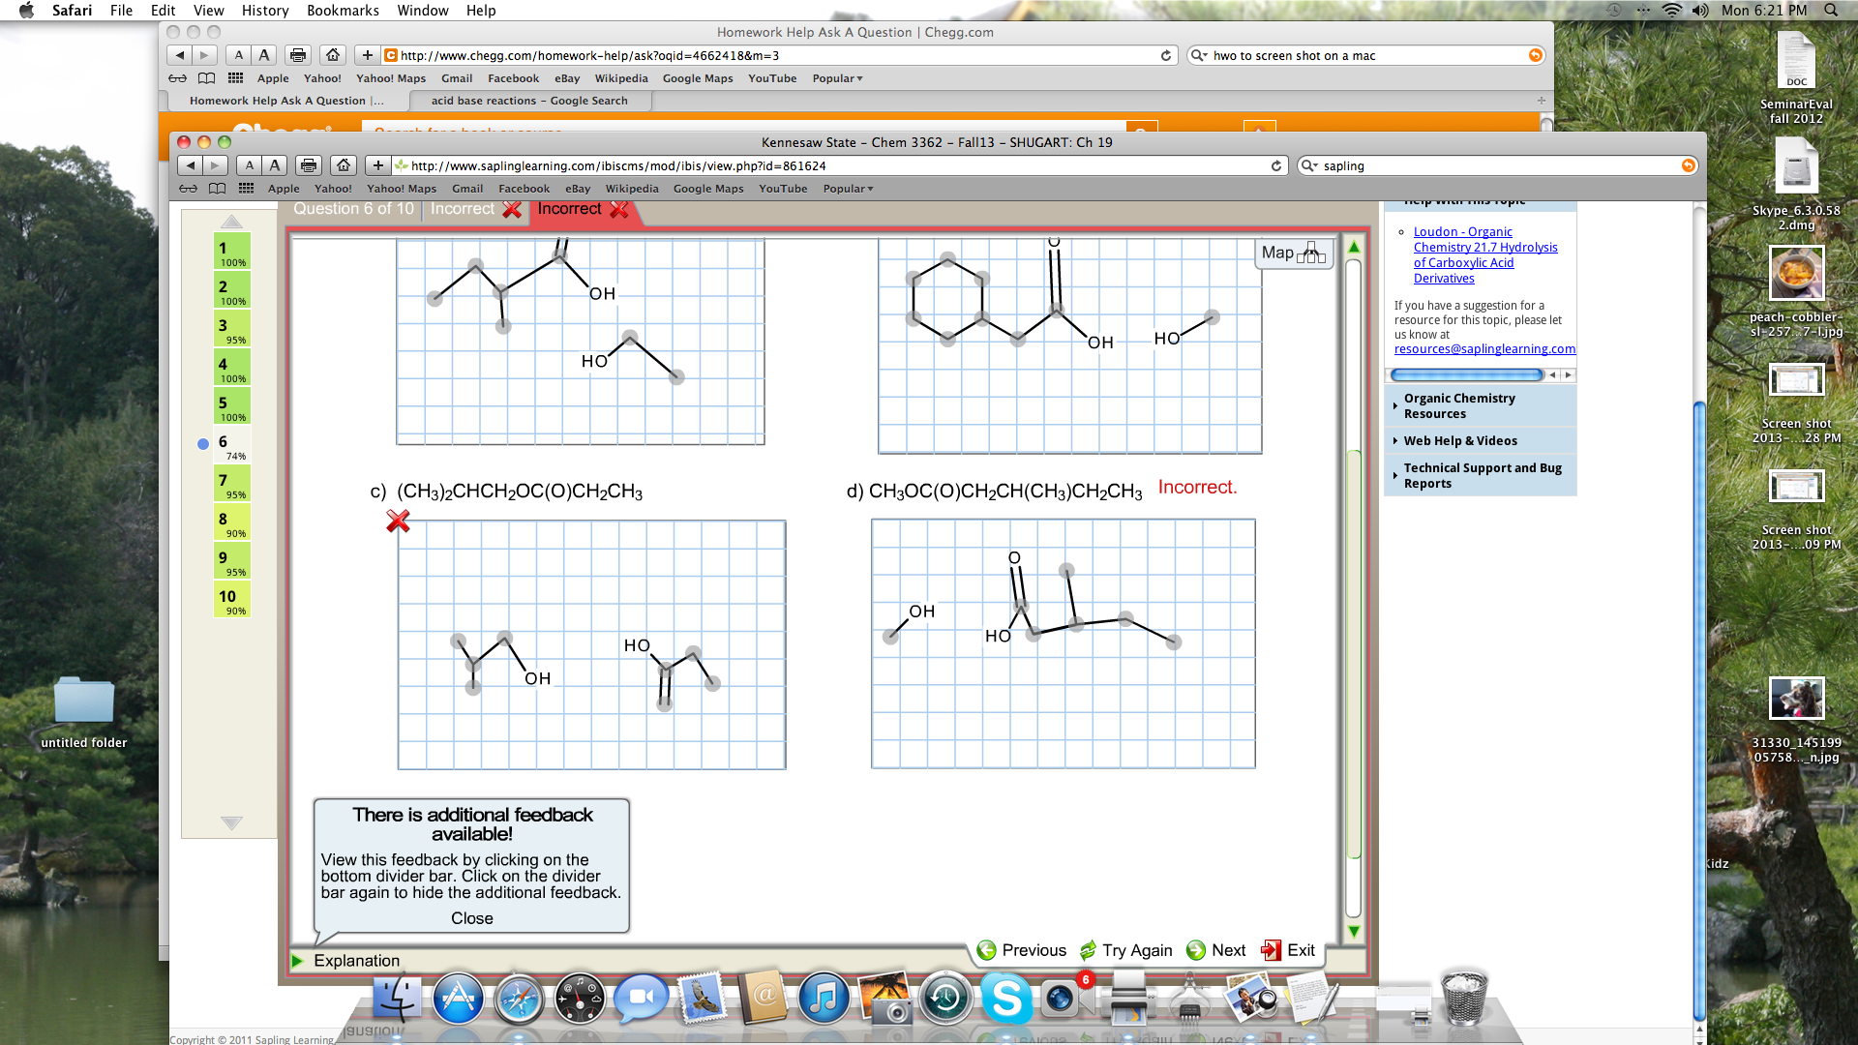Click Try Again button
1858x1045 pixels.
[x=1125, y=950]
